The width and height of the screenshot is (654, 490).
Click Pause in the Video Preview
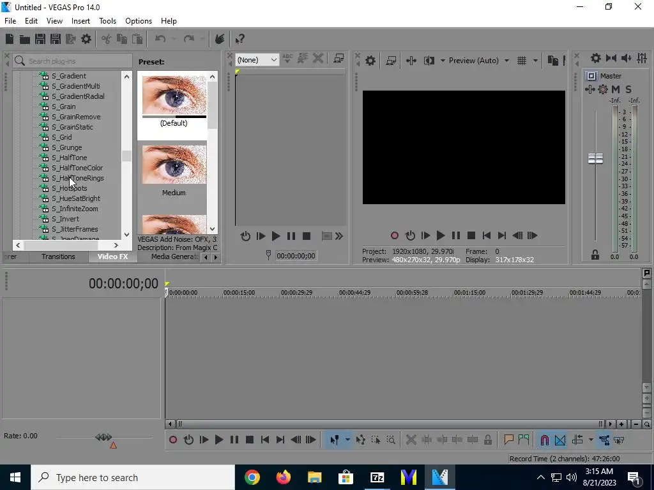456,236
